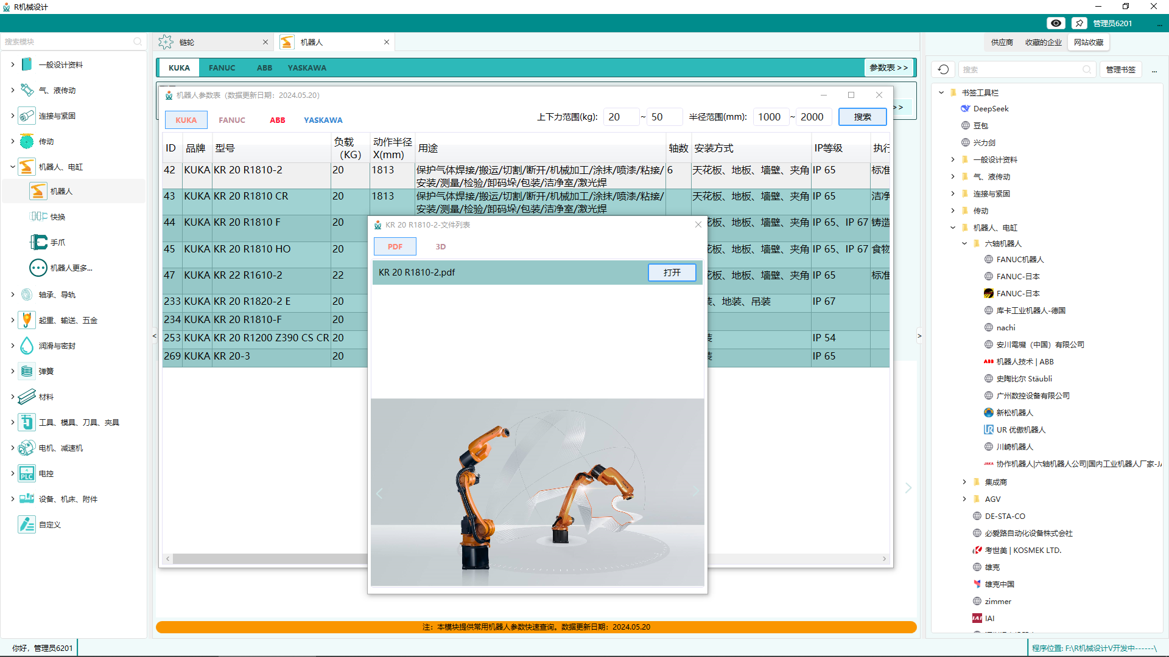Viewport: 1169px width, 657px height.
Task: Select the 电控 PLC icon in sidebar
Action: (x=27, y=473)
